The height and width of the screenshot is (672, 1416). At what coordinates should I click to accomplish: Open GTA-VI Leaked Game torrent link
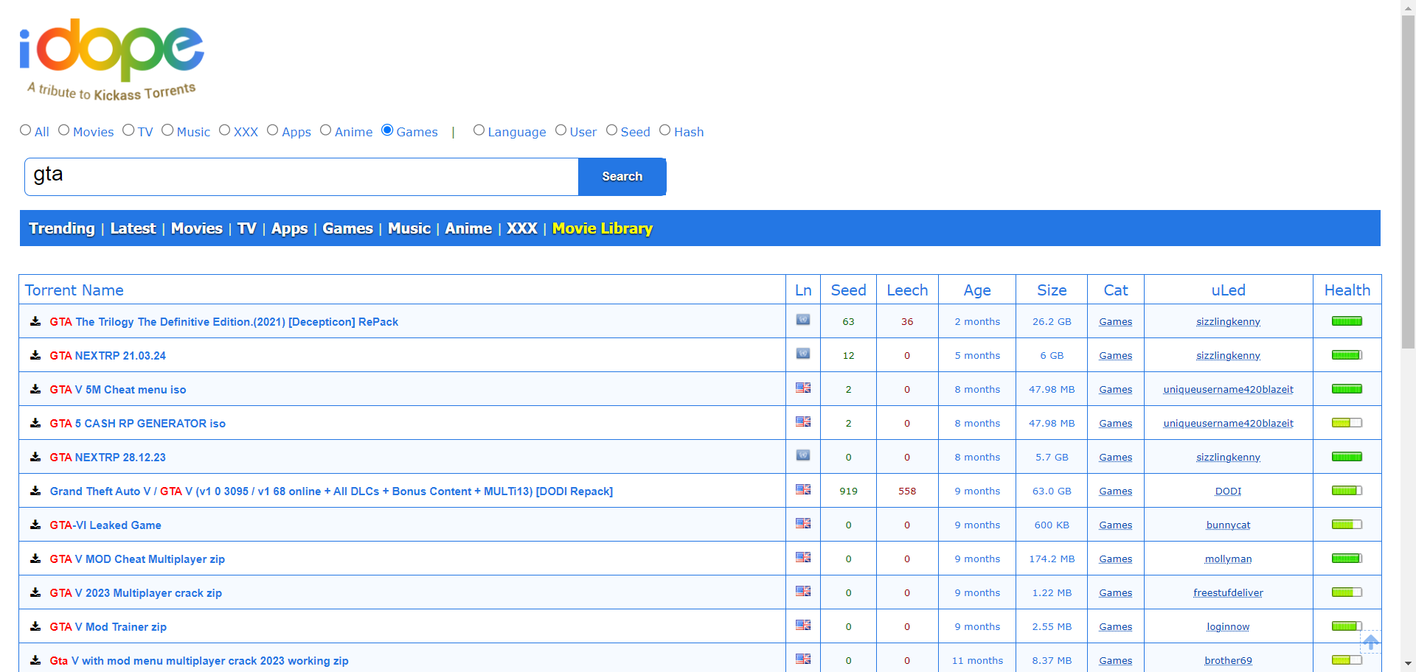pos(105,525)
